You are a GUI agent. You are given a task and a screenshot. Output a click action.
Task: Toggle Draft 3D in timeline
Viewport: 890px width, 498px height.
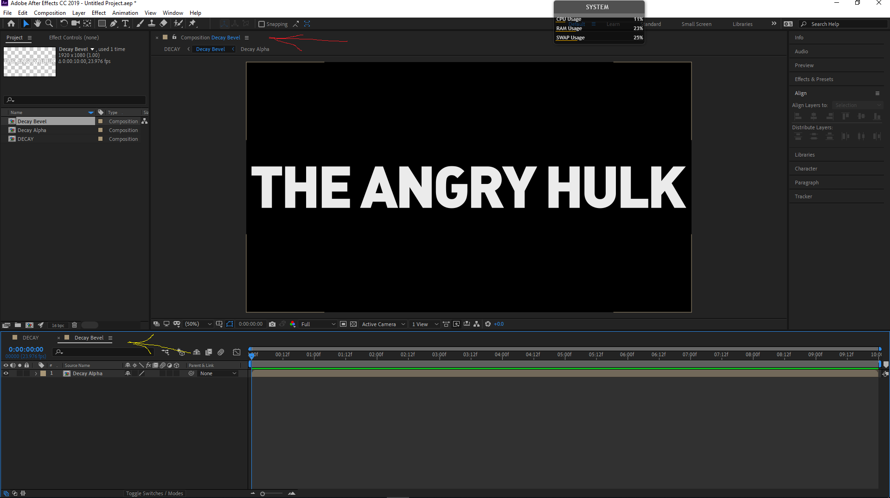click(x=181, y=353)
